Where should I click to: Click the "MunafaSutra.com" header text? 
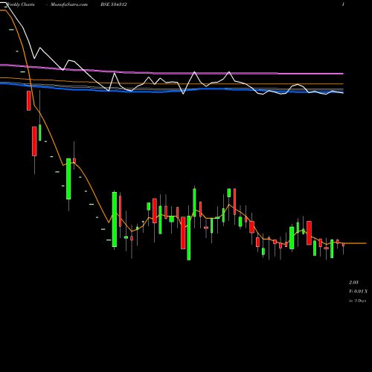[69, 4]
